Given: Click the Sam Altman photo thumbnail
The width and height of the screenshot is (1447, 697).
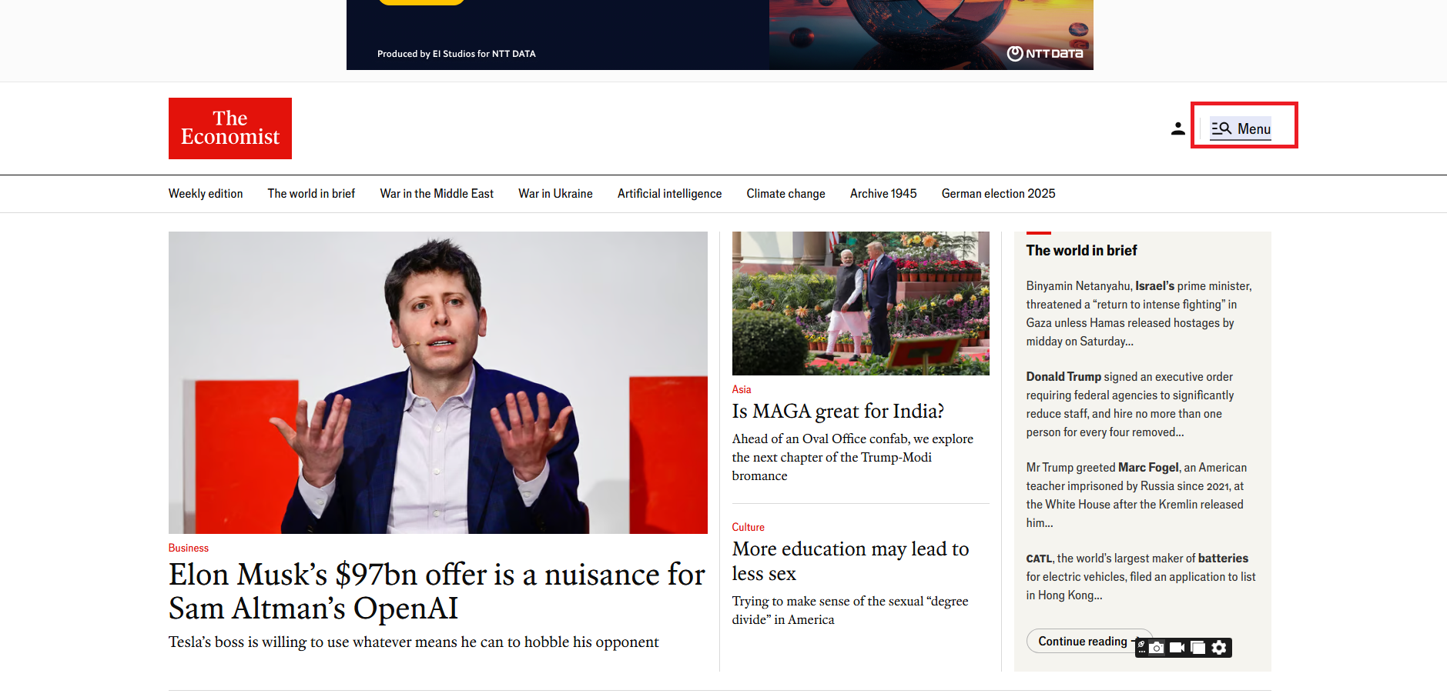Looking at the screenshot, I should (438, 382).
